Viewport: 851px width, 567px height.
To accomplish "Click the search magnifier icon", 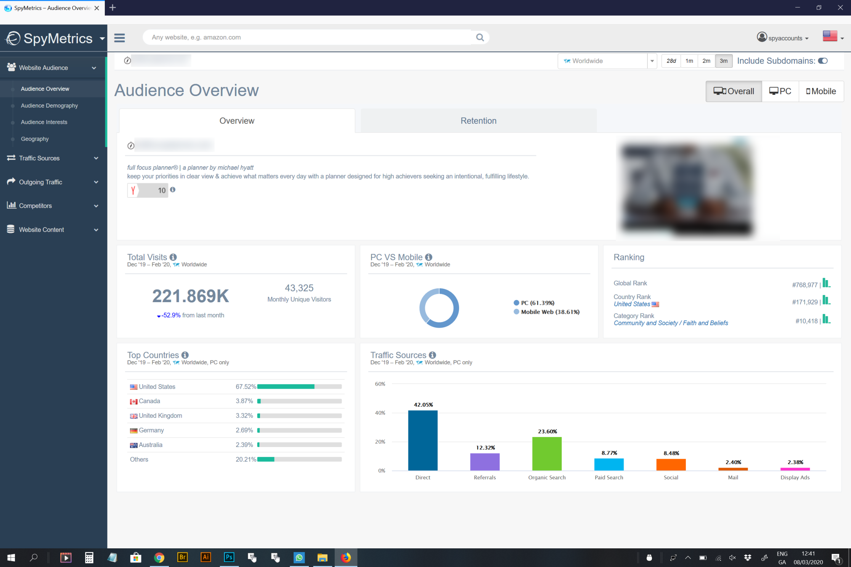I will (x=480, y=37).
